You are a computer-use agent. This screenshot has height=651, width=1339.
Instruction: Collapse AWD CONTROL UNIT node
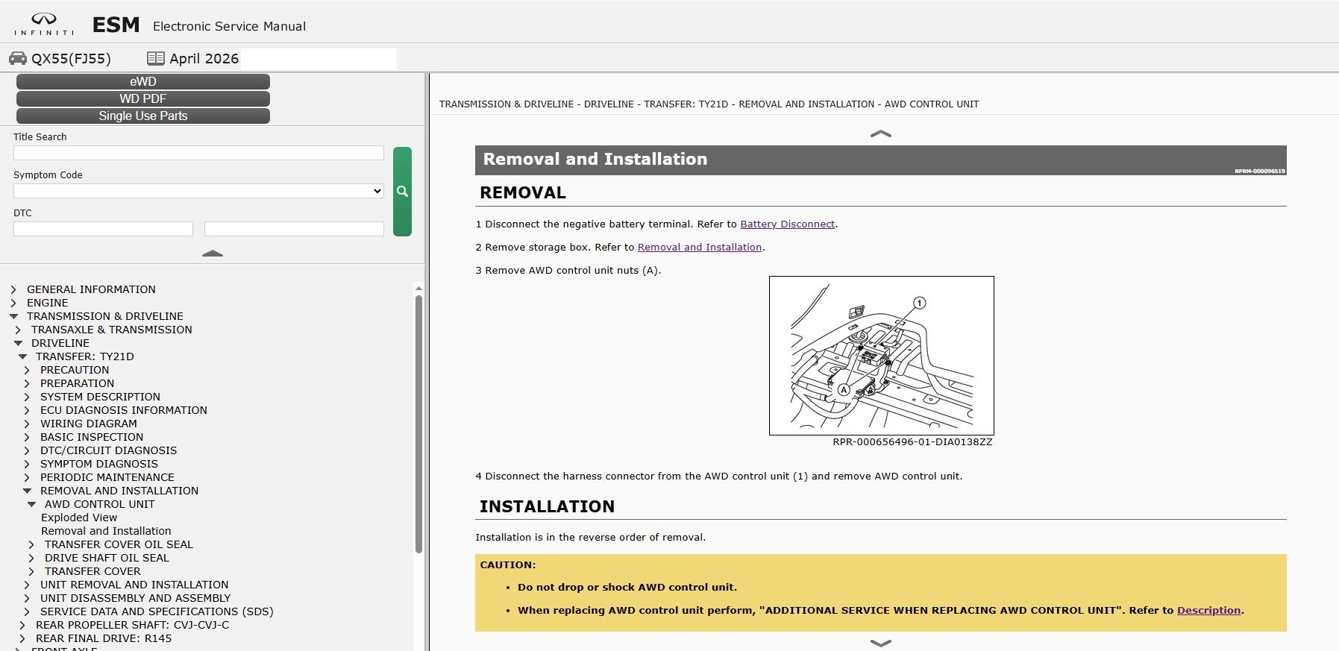(31, 504)
